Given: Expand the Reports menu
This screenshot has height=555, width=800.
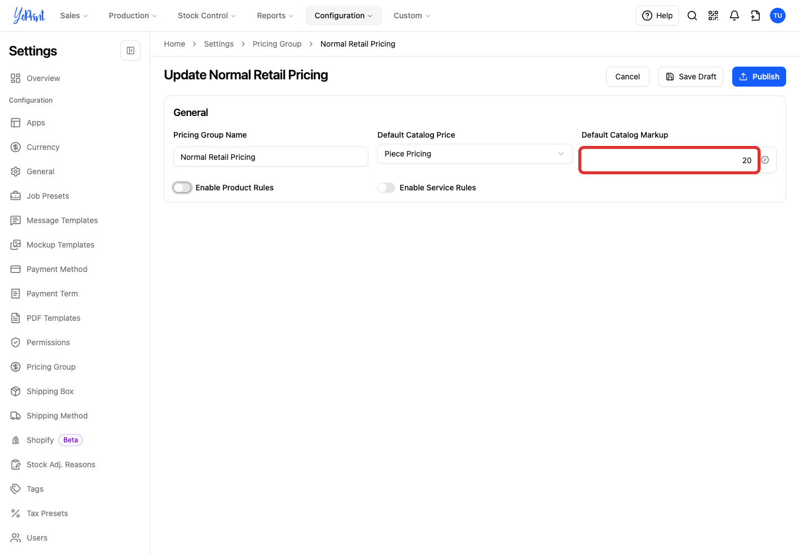Looking at the screenshot, I should tap(275, 16).
